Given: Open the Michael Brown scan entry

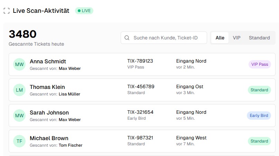Looking at the screenshot, I should click(x=49, y=138).
